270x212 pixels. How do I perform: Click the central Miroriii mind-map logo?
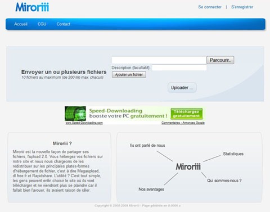pyautogui.click(x=188, y=166)
